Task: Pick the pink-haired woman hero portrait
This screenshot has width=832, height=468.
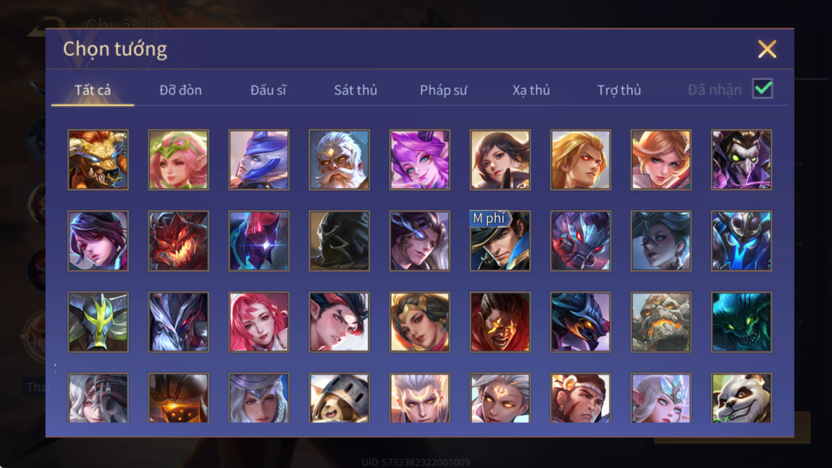Action: 259,322
